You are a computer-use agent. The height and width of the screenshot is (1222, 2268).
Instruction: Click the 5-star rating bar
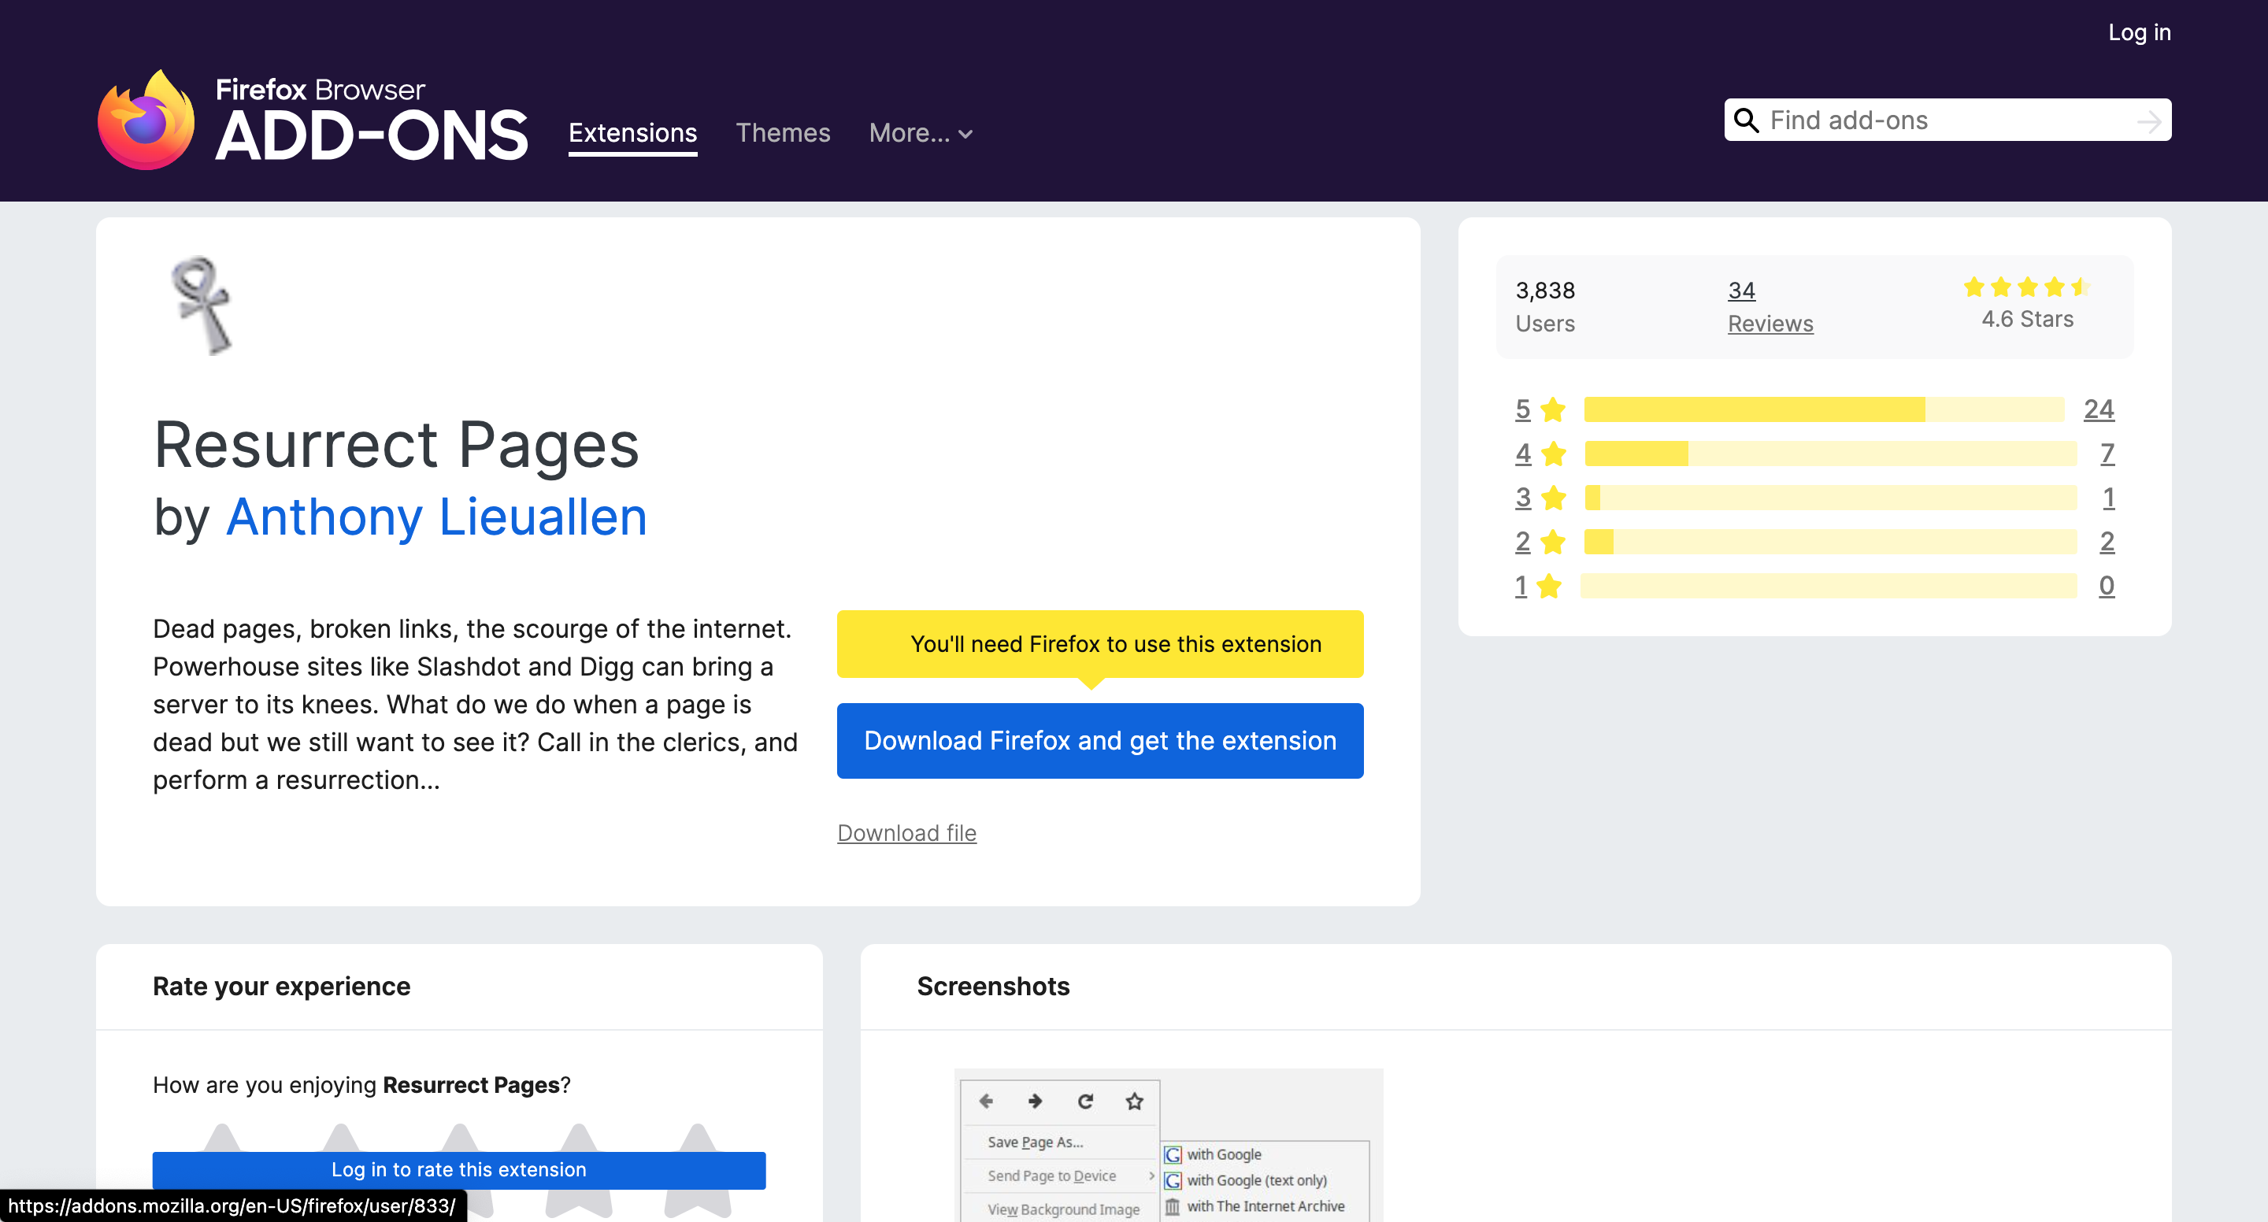[x=1825, y=409]
